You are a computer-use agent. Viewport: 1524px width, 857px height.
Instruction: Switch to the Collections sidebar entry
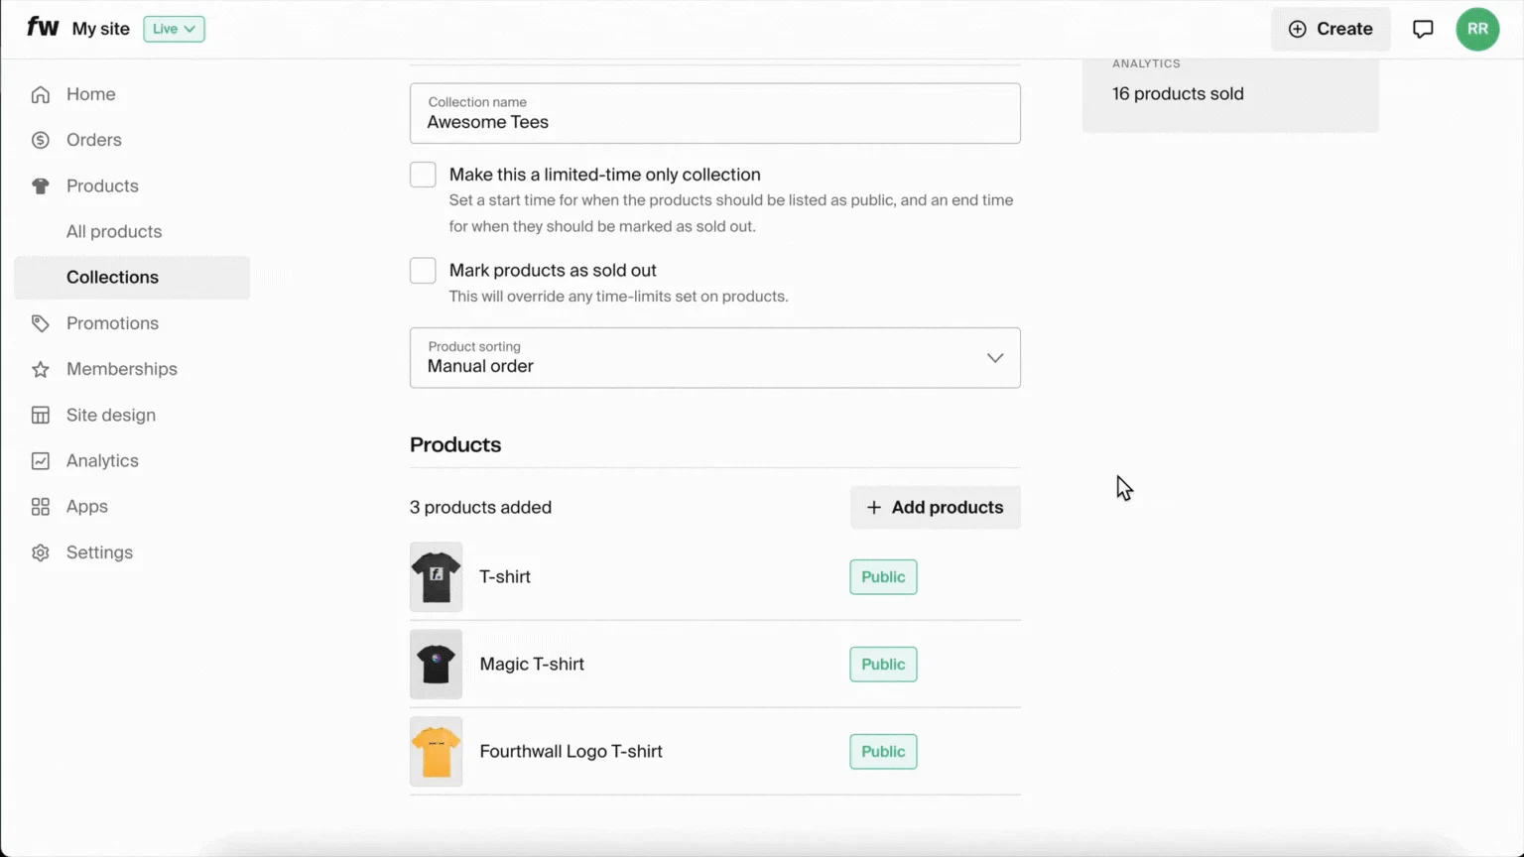(112, 277)
